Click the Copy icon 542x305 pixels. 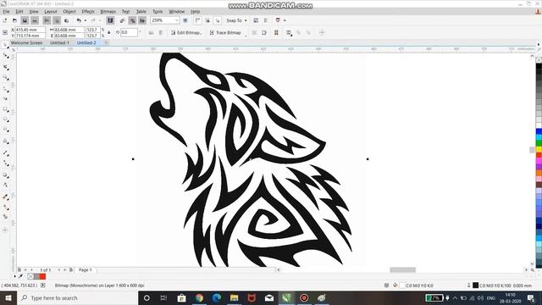point(57,20)
